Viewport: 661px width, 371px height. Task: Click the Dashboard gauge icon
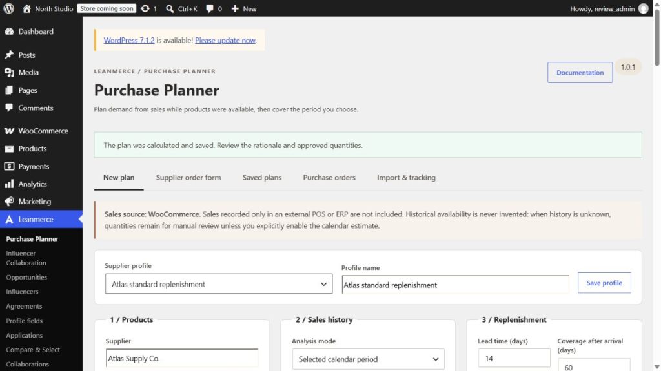(x=9, y=32)
